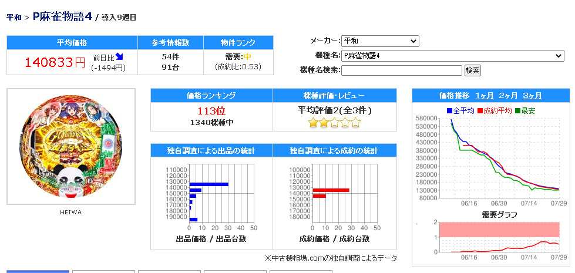Click the 140833円 average price text
Screen dimensions: 575x273
pos(55,63)
